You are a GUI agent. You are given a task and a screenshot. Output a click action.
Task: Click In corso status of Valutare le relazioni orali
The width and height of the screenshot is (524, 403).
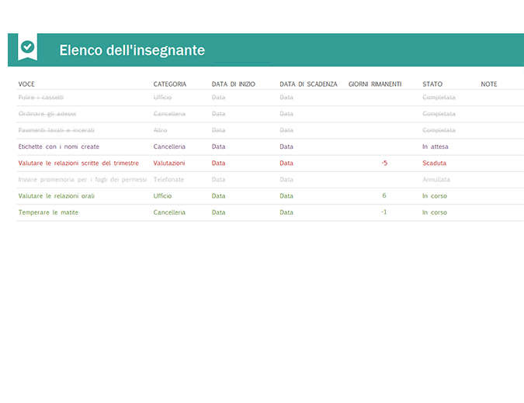pyautogui.click(x=435, y=196)
